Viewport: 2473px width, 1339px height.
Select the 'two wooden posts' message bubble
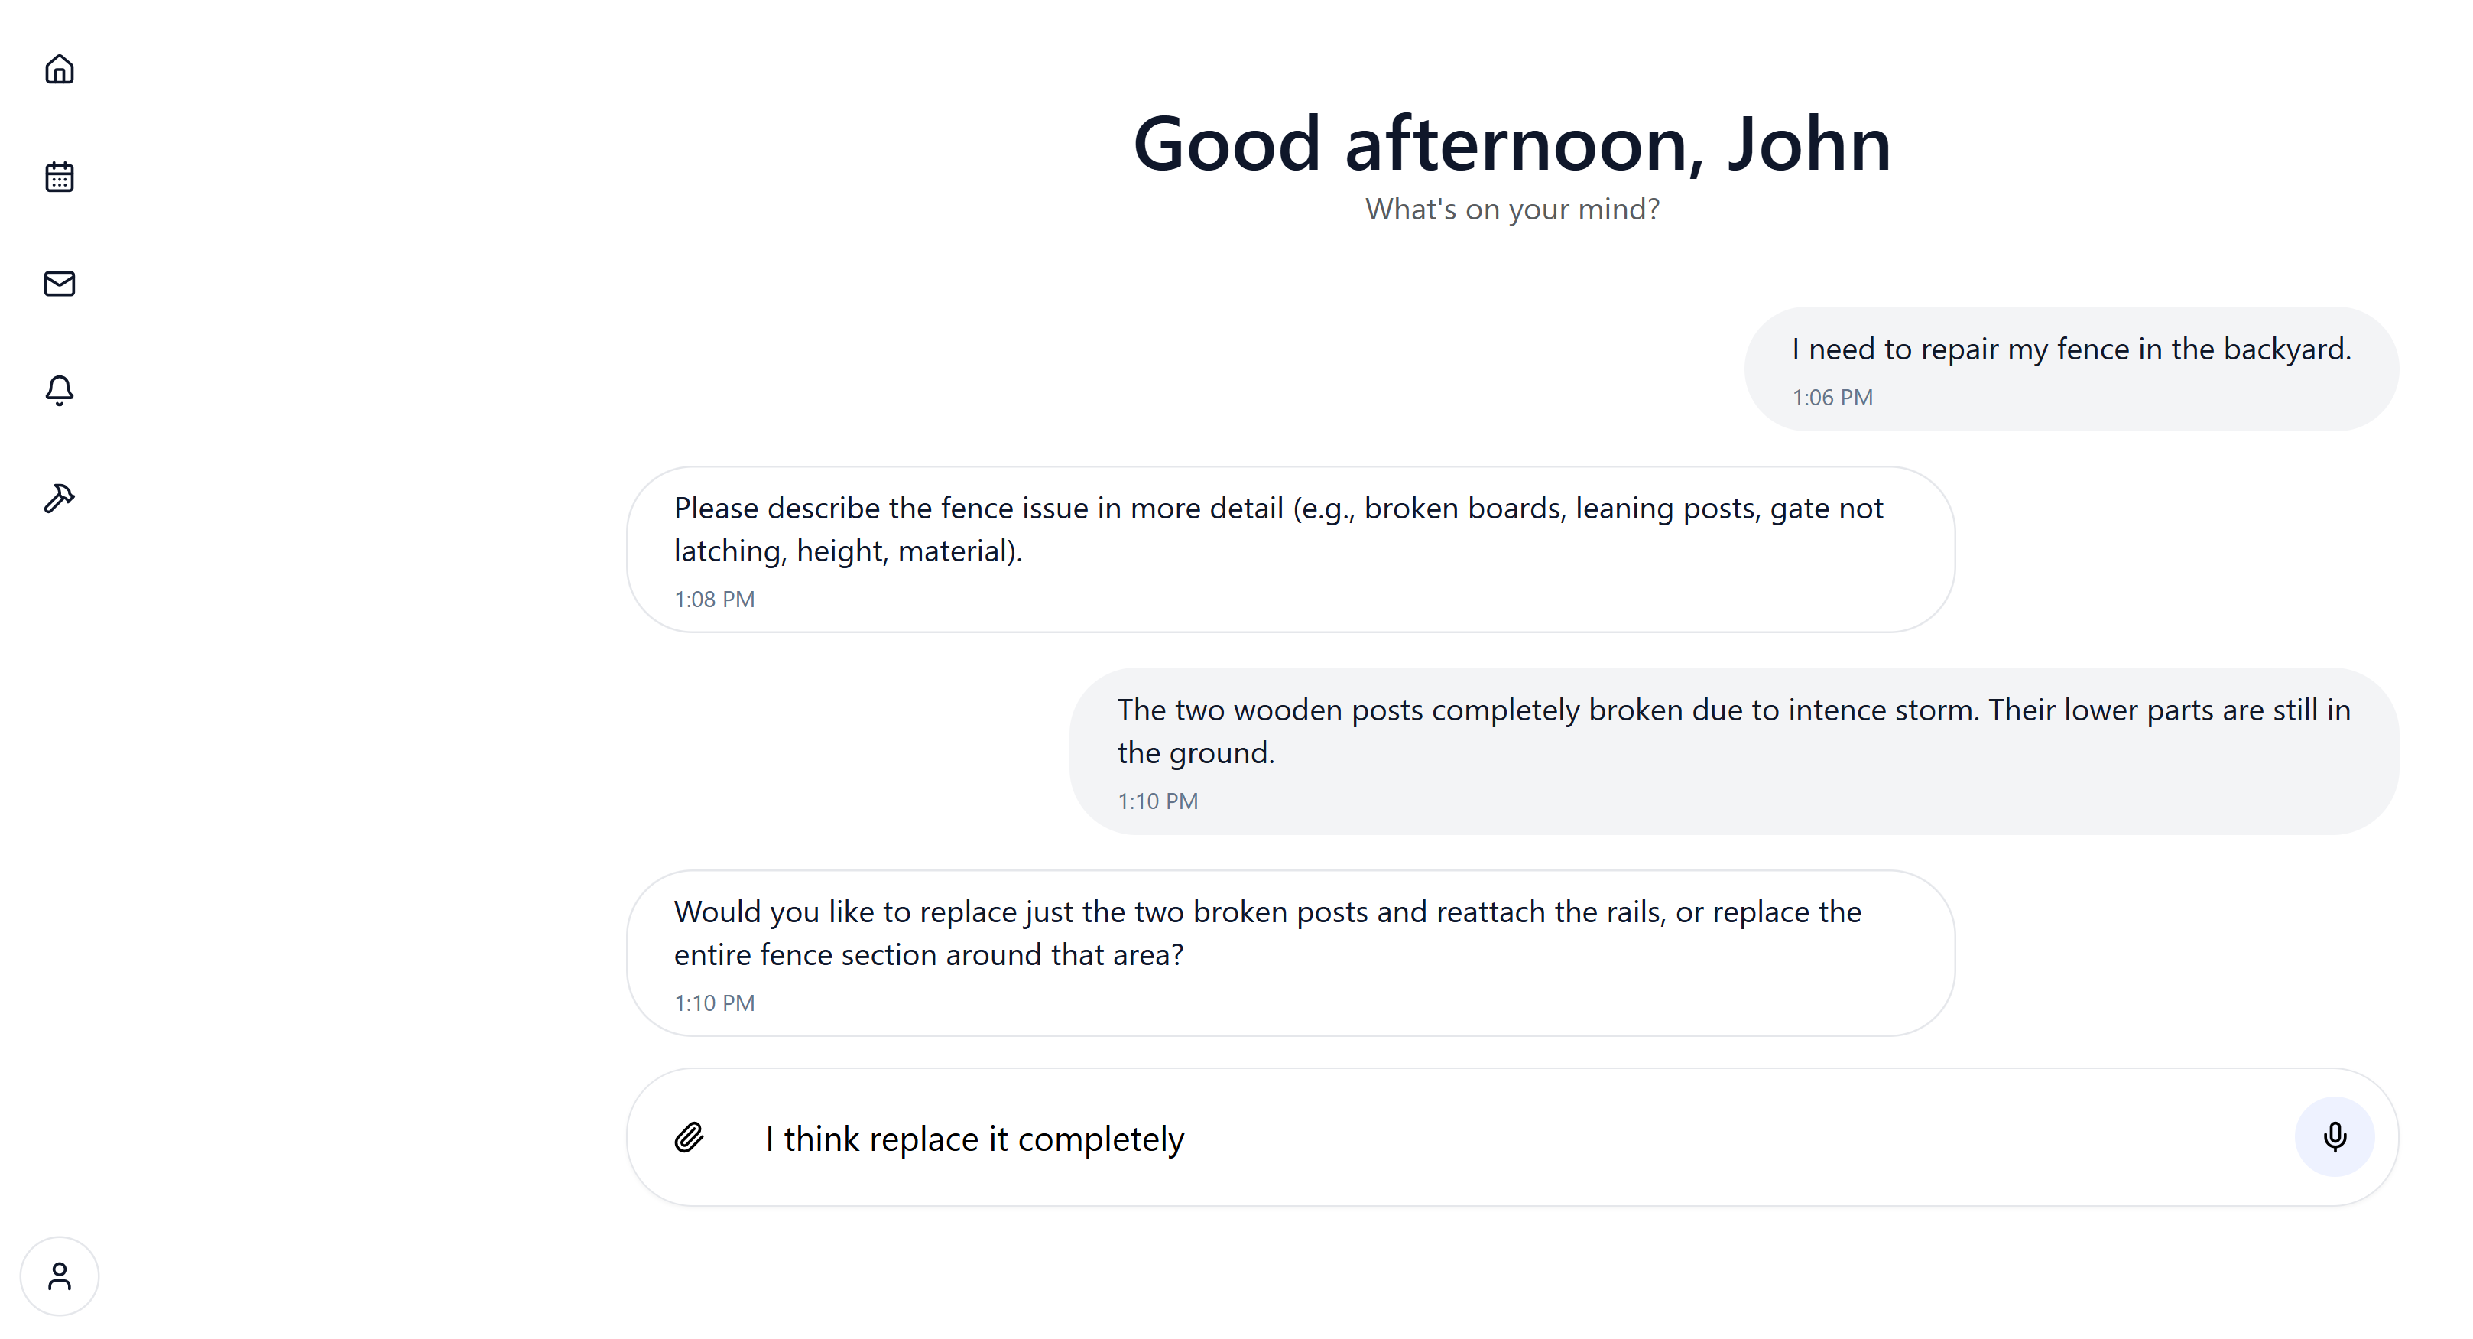click(x=1733, y=731)
